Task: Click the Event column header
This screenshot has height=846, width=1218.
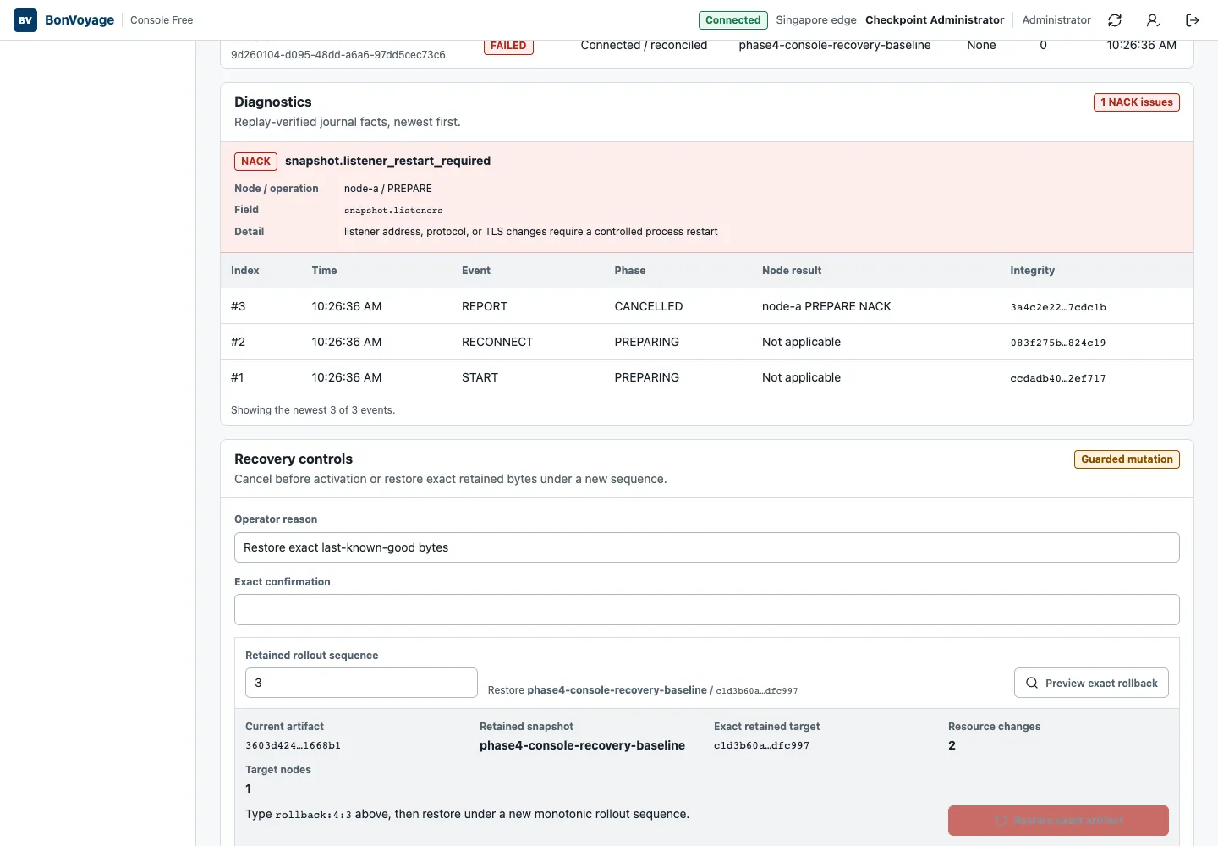Action: [x=476, y=271]
